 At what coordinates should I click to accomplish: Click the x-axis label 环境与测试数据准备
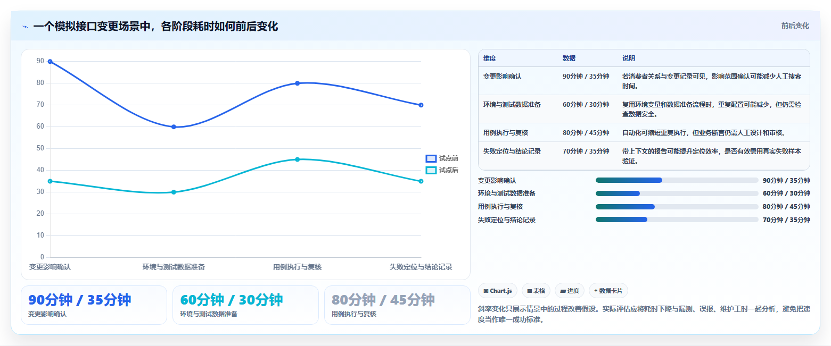[174, 267]
